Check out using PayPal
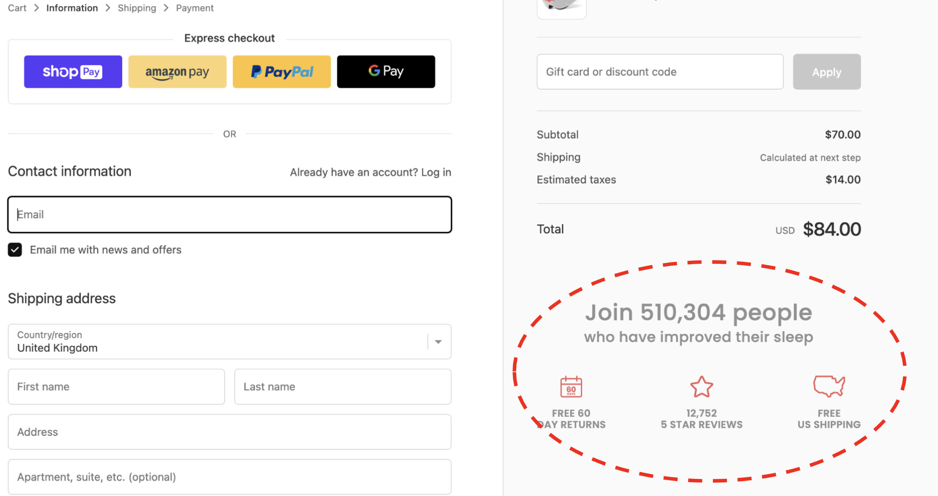The height and width of the screenshot is (496, 938). point(281,72)
